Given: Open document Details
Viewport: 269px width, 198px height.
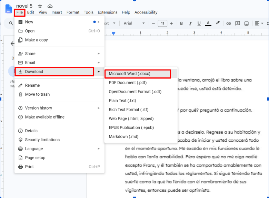Looking at the screenshot, I should point(59,131).
